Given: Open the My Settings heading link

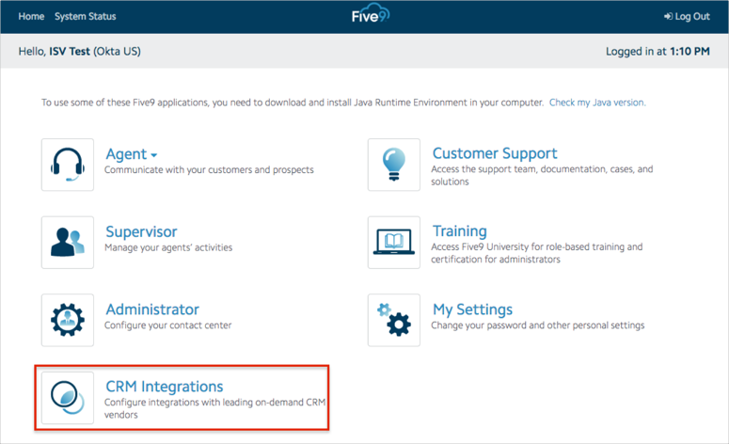Looking at the screenshot, I should (472, 309).
